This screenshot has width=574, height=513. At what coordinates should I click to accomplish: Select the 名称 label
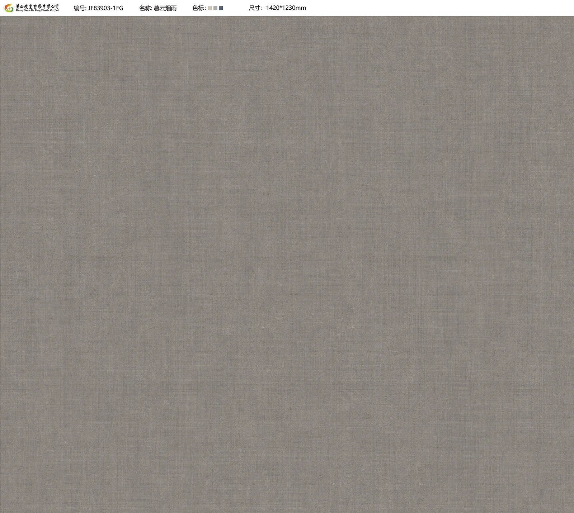point(145,8)
